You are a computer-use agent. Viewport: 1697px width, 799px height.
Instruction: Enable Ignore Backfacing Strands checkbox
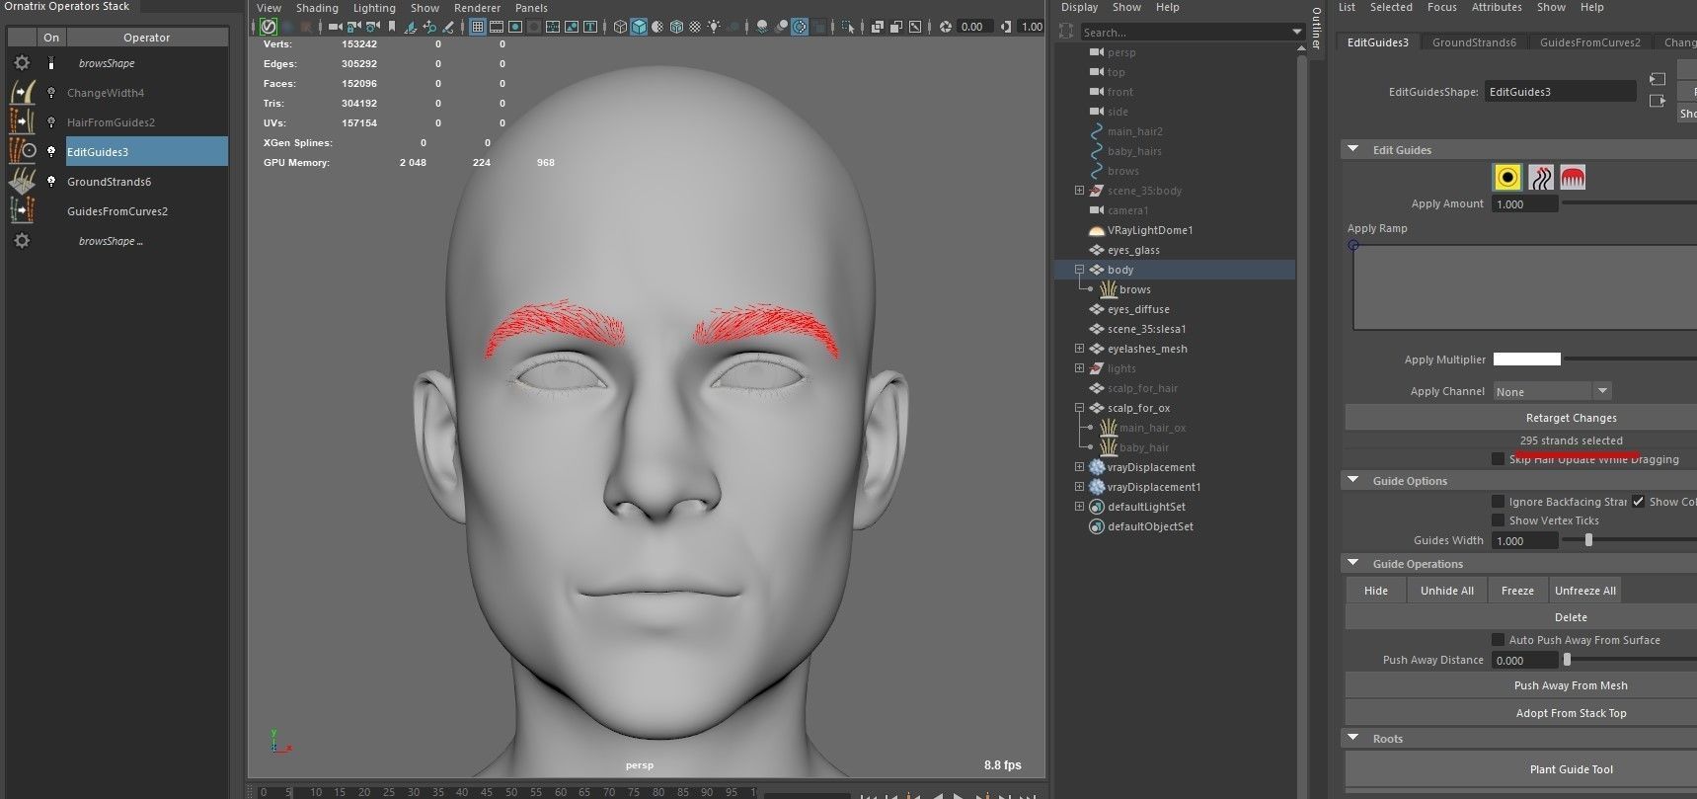point(1498,502)
